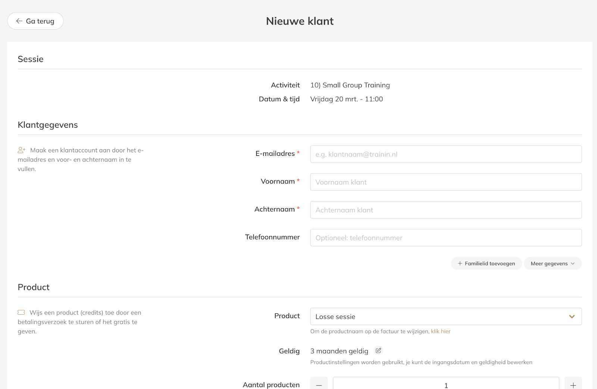Click the add-user icon beside klantaccount description
This screenshot has height=389, width=597.
22,150
